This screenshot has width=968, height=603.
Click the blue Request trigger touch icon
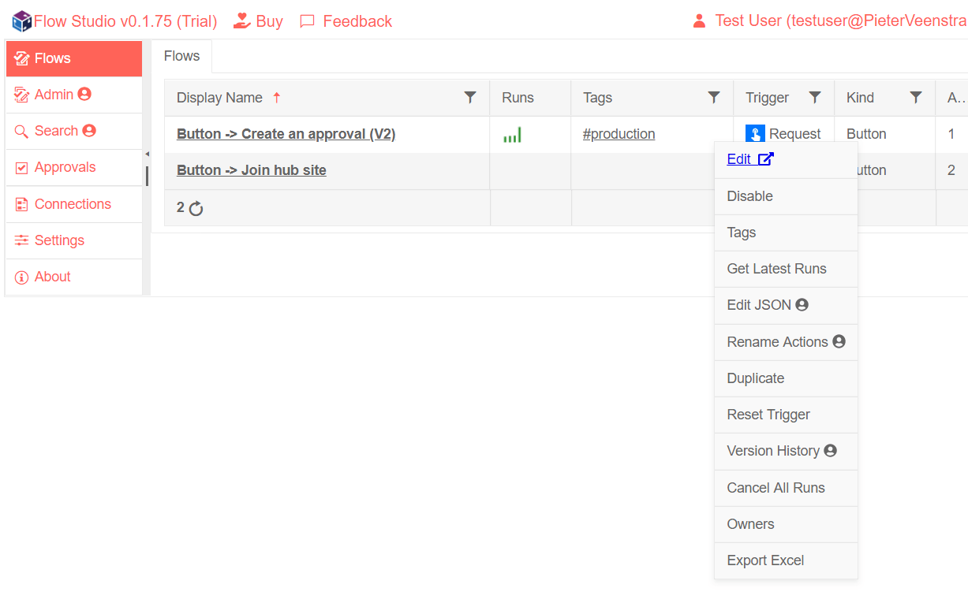755,134
